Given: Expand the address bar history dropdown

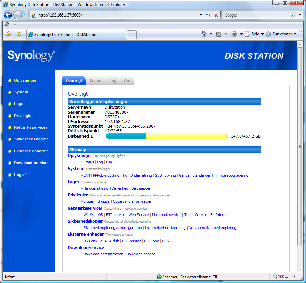Looking at the screenshot, I should (x=201, y=15).
